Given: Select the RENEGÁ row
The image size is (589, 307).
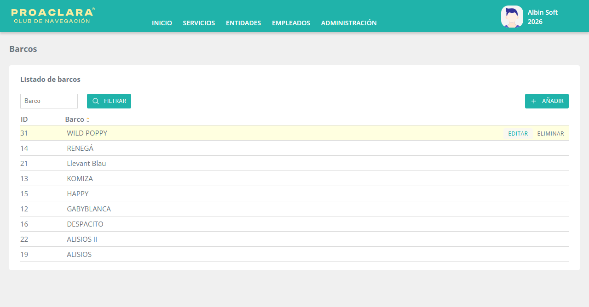Looking at the screenshot, I should pos(294,148).
